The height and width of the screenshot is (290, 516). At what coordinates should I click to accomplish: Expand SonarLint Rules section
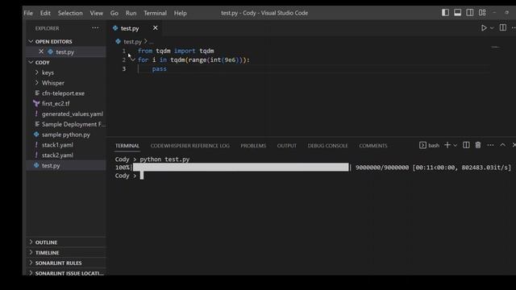(66, 263)
